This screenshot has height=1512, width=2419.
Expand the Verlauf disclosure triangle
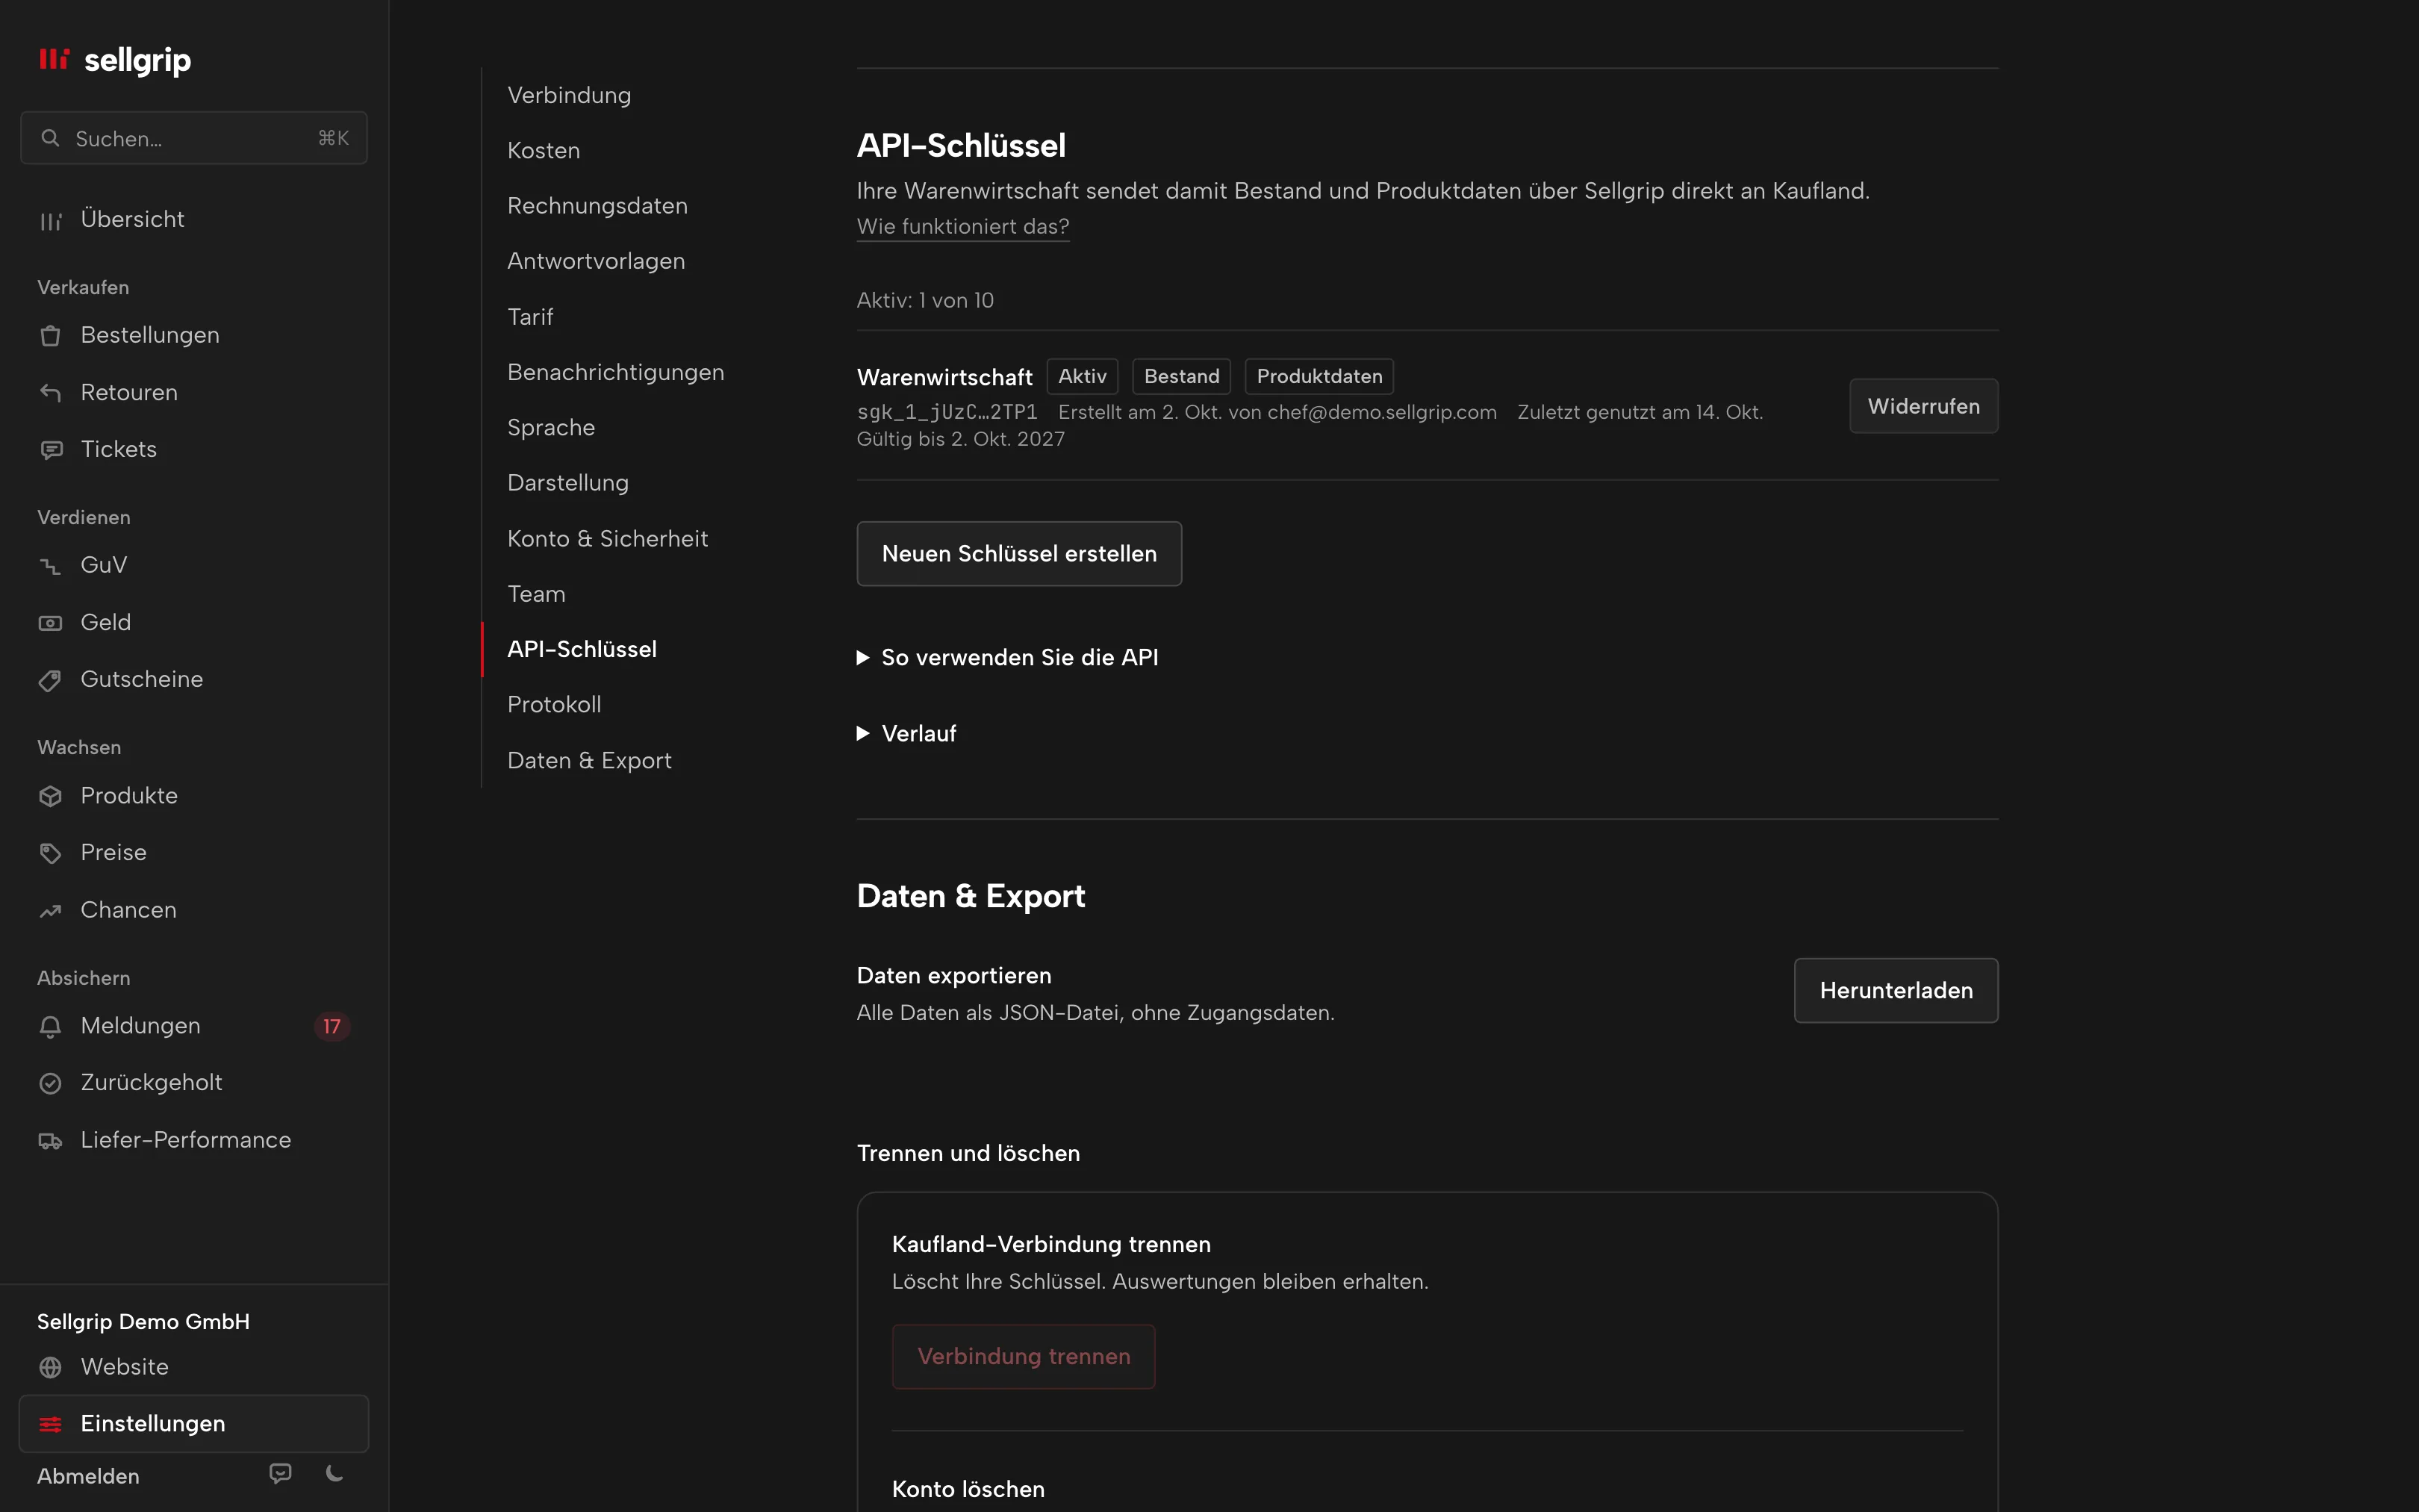[x=862, y=734]
